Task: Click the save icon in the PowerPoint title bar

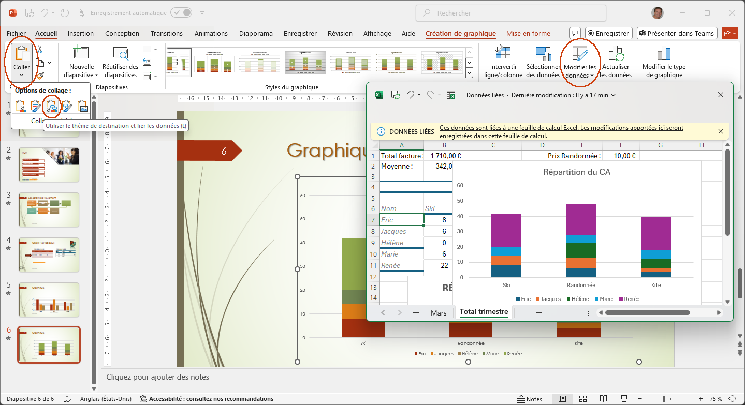Action: tap(30, 13)
